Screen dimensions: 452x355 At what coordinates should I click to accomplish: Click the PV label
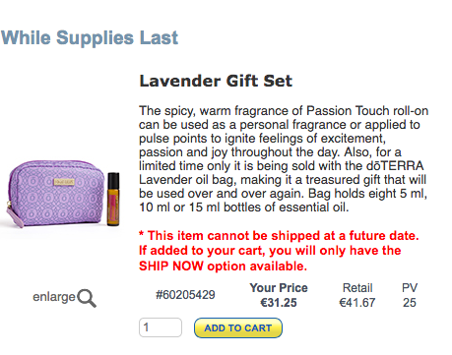point(410,288)
